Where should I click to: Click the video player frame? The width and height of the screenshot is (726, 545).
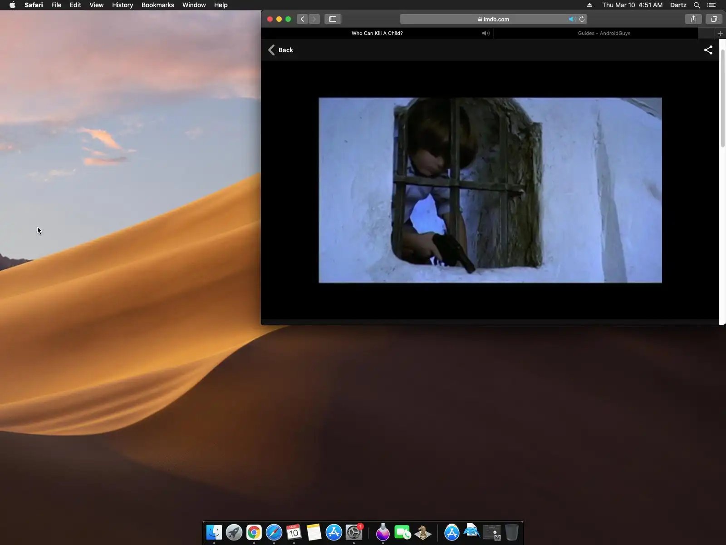pos(490,190)
